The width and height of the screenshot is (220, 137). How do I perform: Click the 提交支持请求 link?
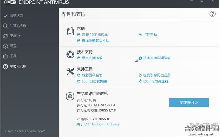point(92,58)
